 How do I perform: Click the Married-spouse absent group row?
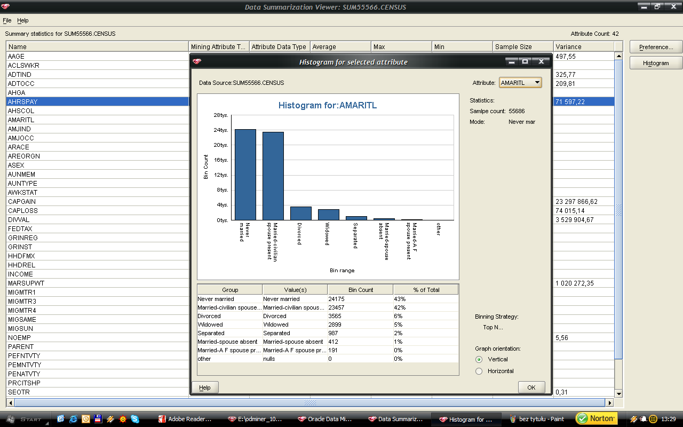click(x=328, y=342)
